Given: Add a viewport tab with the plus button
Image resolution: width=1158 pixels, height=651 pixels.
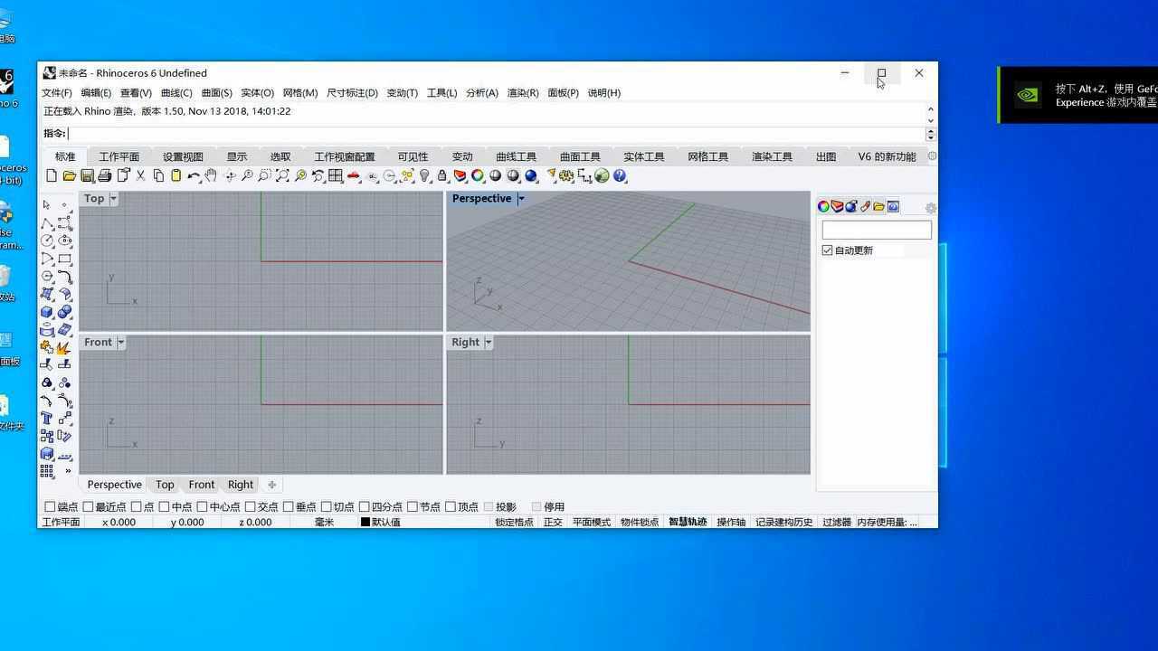Looking at the screenshot, I should click(x=271, y=485).
